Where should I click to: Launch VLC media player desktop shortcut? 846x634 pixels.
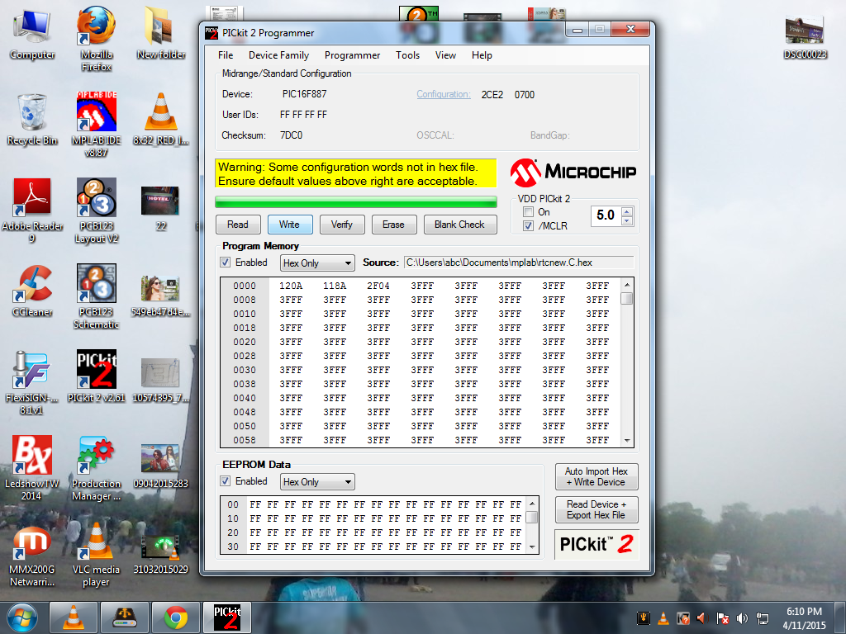(96, 556)
